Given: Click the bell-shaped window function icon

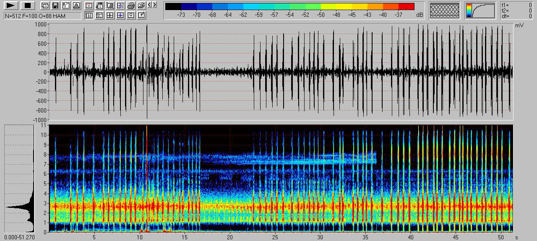Looking at the screenshot, I should (x=76, y=6).
